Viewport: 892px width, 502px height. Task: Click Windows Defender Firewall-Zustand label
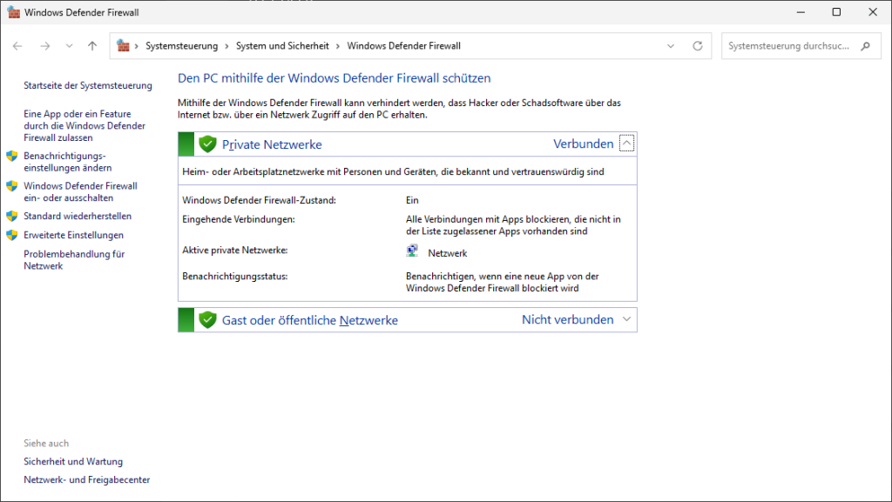(259, 200)
